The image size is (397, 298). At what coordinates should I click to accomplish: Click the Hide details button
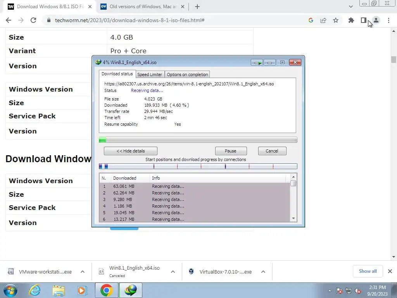[x=131, y=151]
